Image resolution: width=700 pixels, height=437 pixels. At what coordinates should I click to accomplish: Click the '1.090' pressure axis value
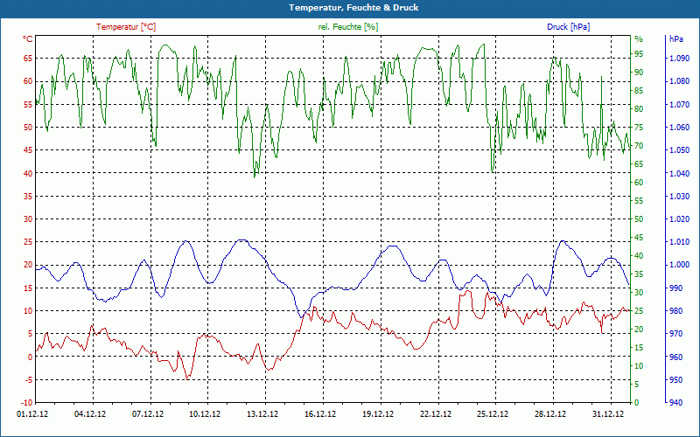click(680, 58)
